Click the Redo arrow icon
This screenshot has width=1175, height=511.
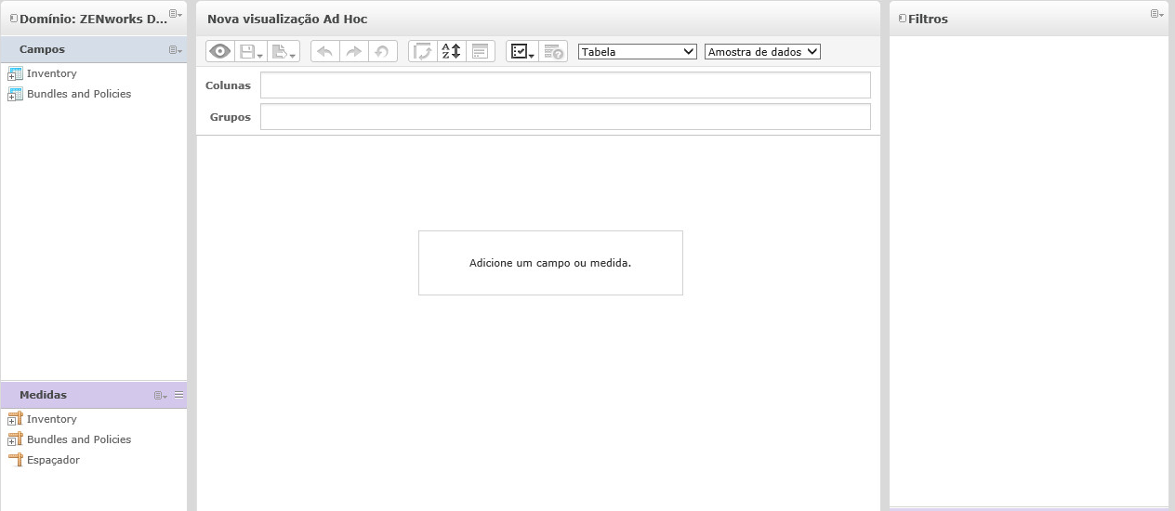[x=353, y=52]
